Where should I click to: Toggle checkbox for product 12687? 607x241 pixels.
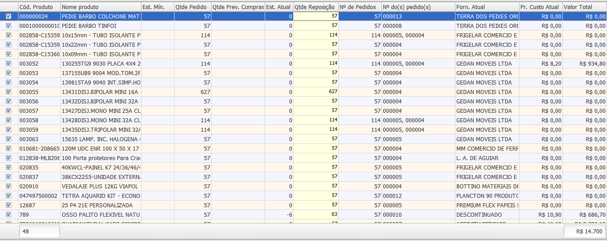tap(9, 205)
